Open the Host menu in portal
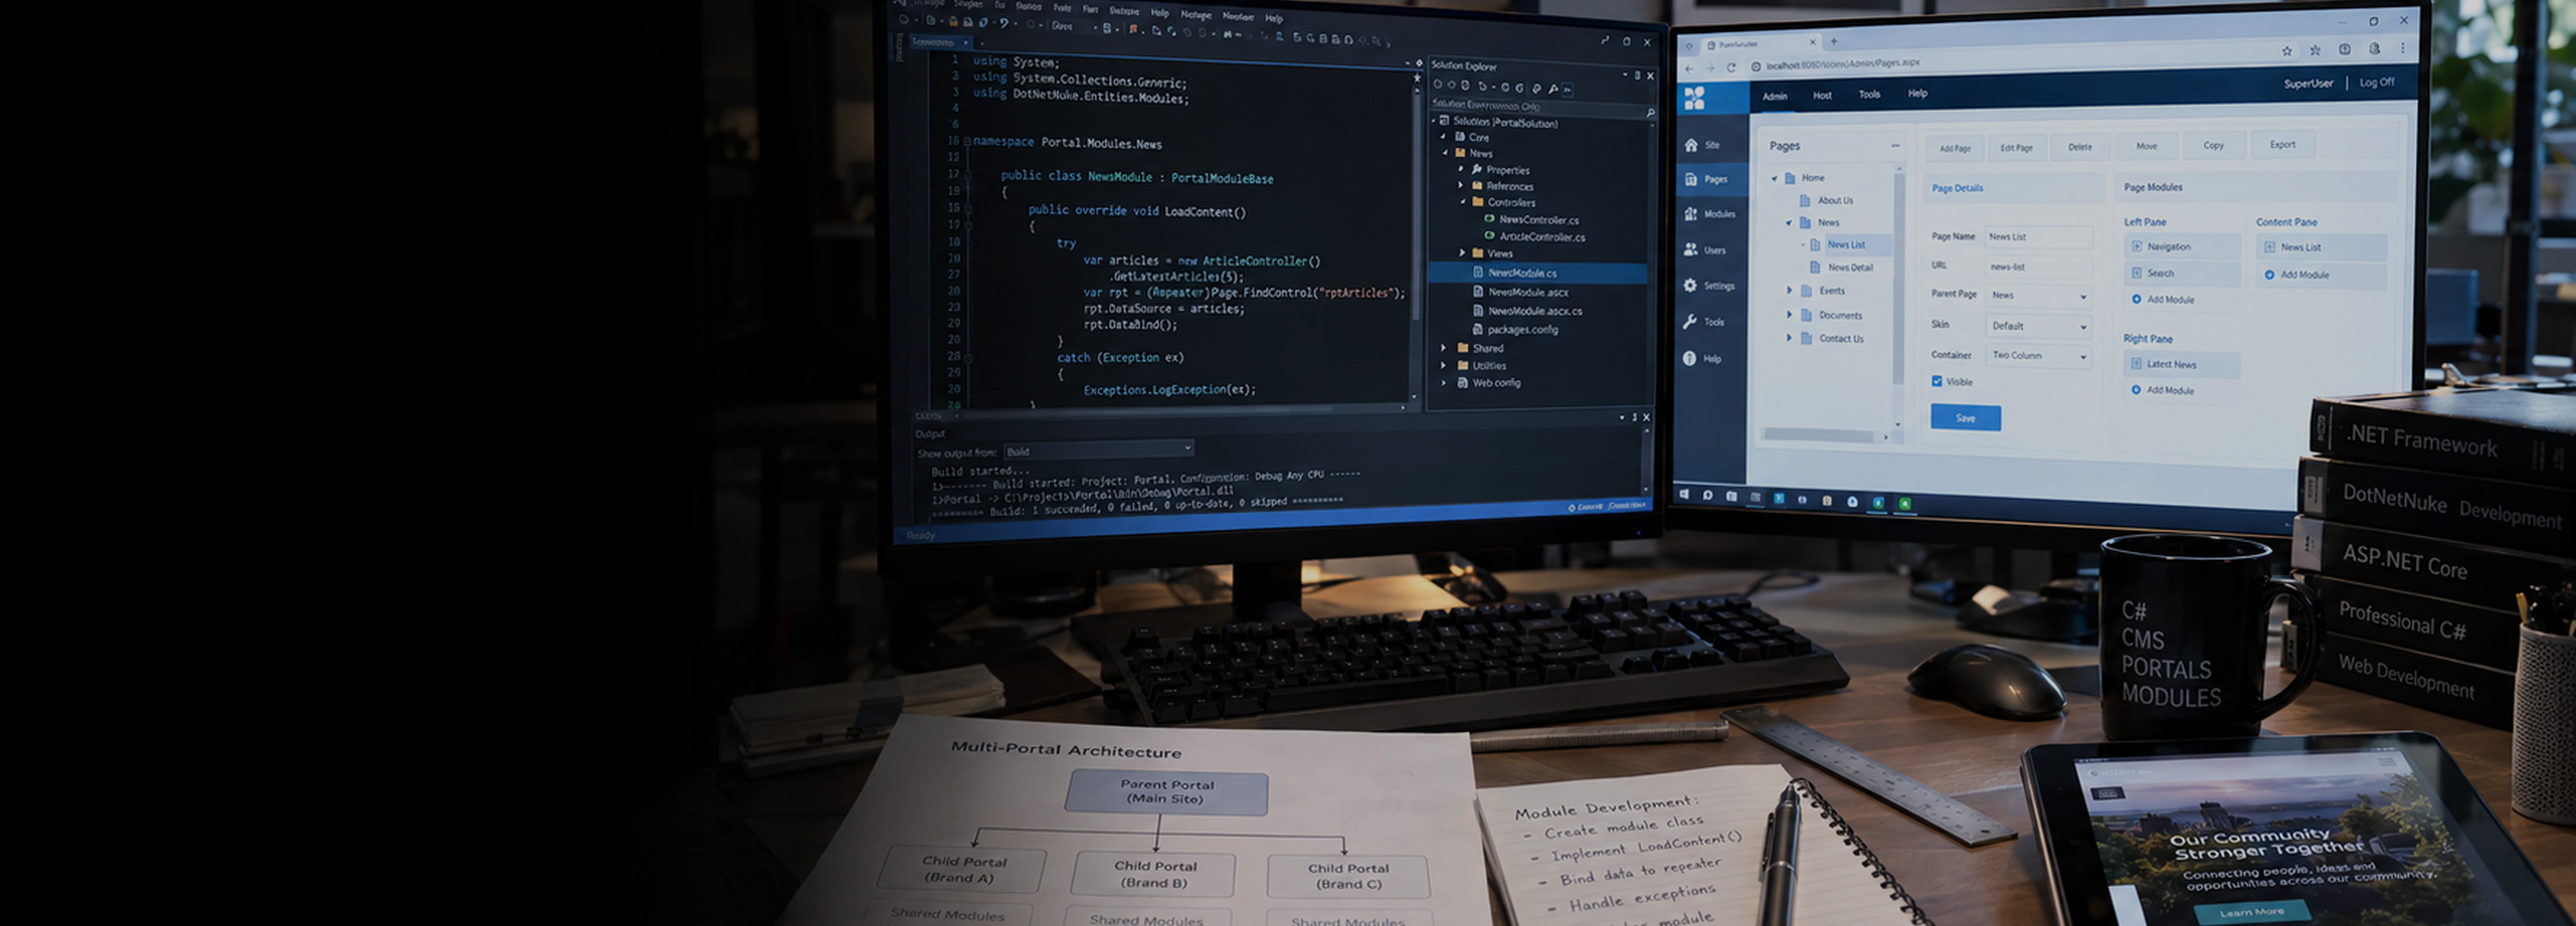 click(x=1822, y=96)
